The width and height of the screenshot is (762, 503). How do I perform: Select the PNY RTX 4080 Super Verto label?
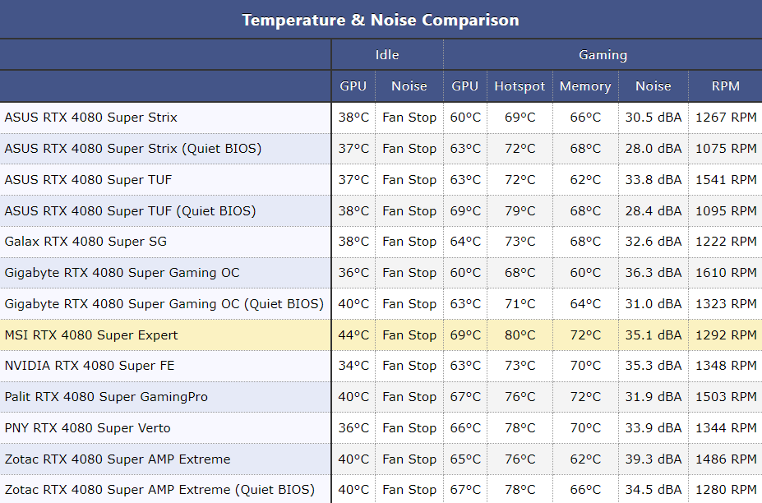tap(90, 428)
